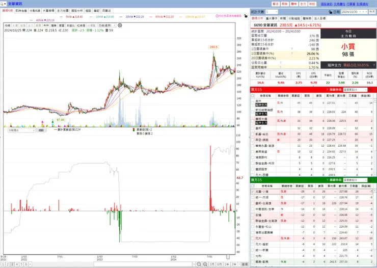Image resolution: width=377 pixels, height=268 pixels.
Task: Switch to 個股分析 tab
Action: click(x=77, y=11)
